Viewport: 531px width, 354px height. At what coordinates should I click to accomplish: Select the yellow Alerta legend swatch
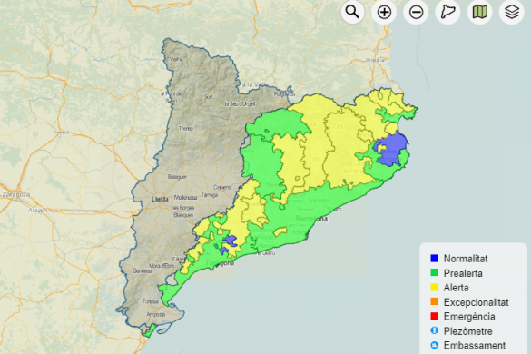point(434,287)
